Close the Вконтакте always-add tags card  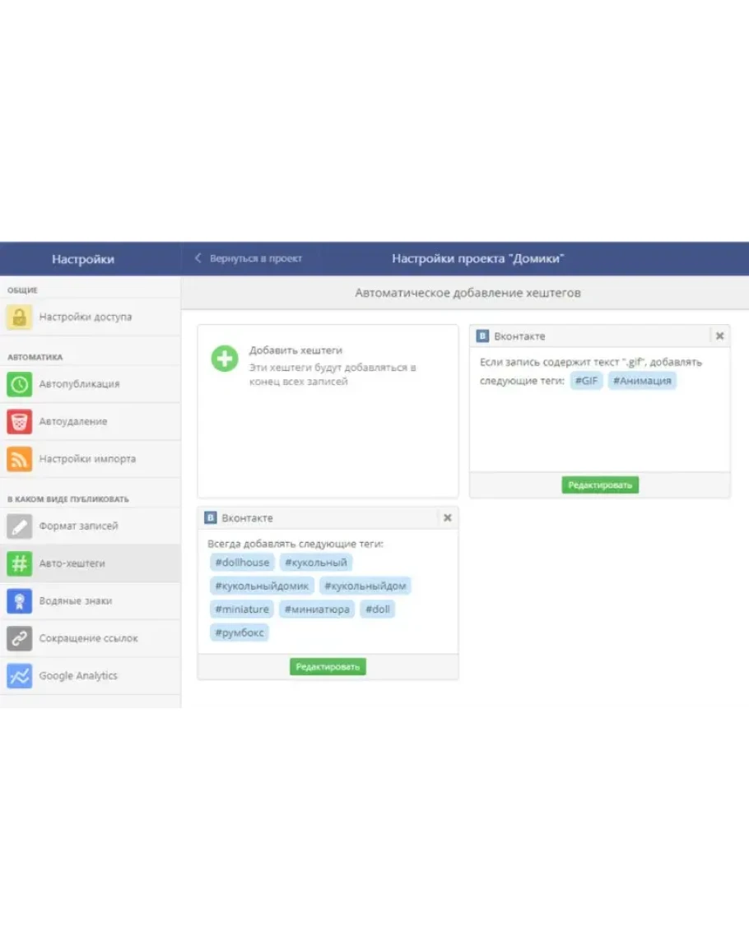click(447, 518)
